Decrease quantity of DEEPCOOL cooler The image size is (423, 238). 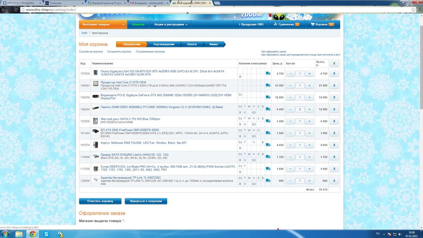pos(290,169)
